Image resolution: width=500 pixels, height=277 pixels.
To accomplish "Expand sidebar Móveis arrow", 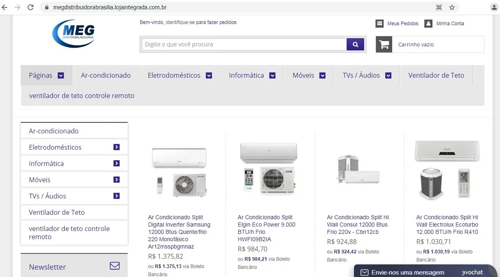I will click(x=117, y=180).
